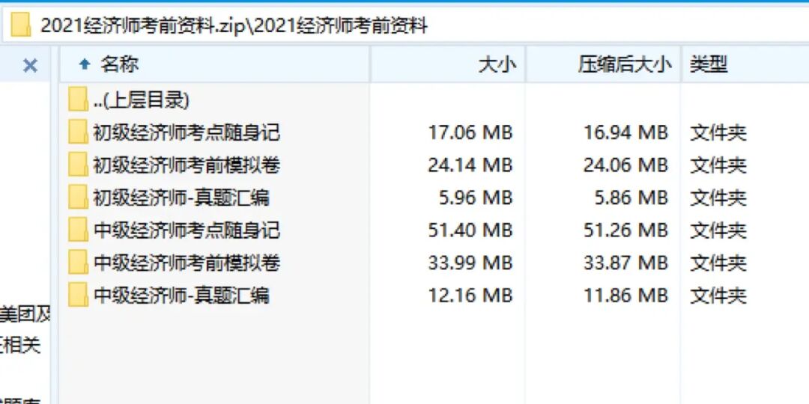Screen dimensions: 809x404
Task: Click the folder icon of 初级经济师考点随身记
Action: tap(78, 132)
